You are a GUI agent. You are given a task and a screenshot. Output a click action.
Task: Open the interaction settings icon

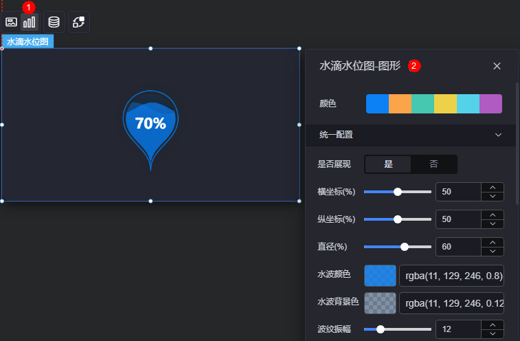(x=78, y=22)
